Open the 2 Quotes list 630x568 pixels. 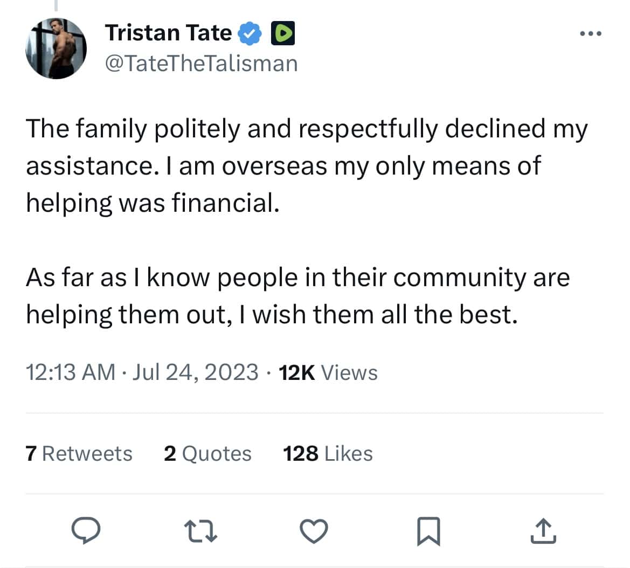coord(207,453)
